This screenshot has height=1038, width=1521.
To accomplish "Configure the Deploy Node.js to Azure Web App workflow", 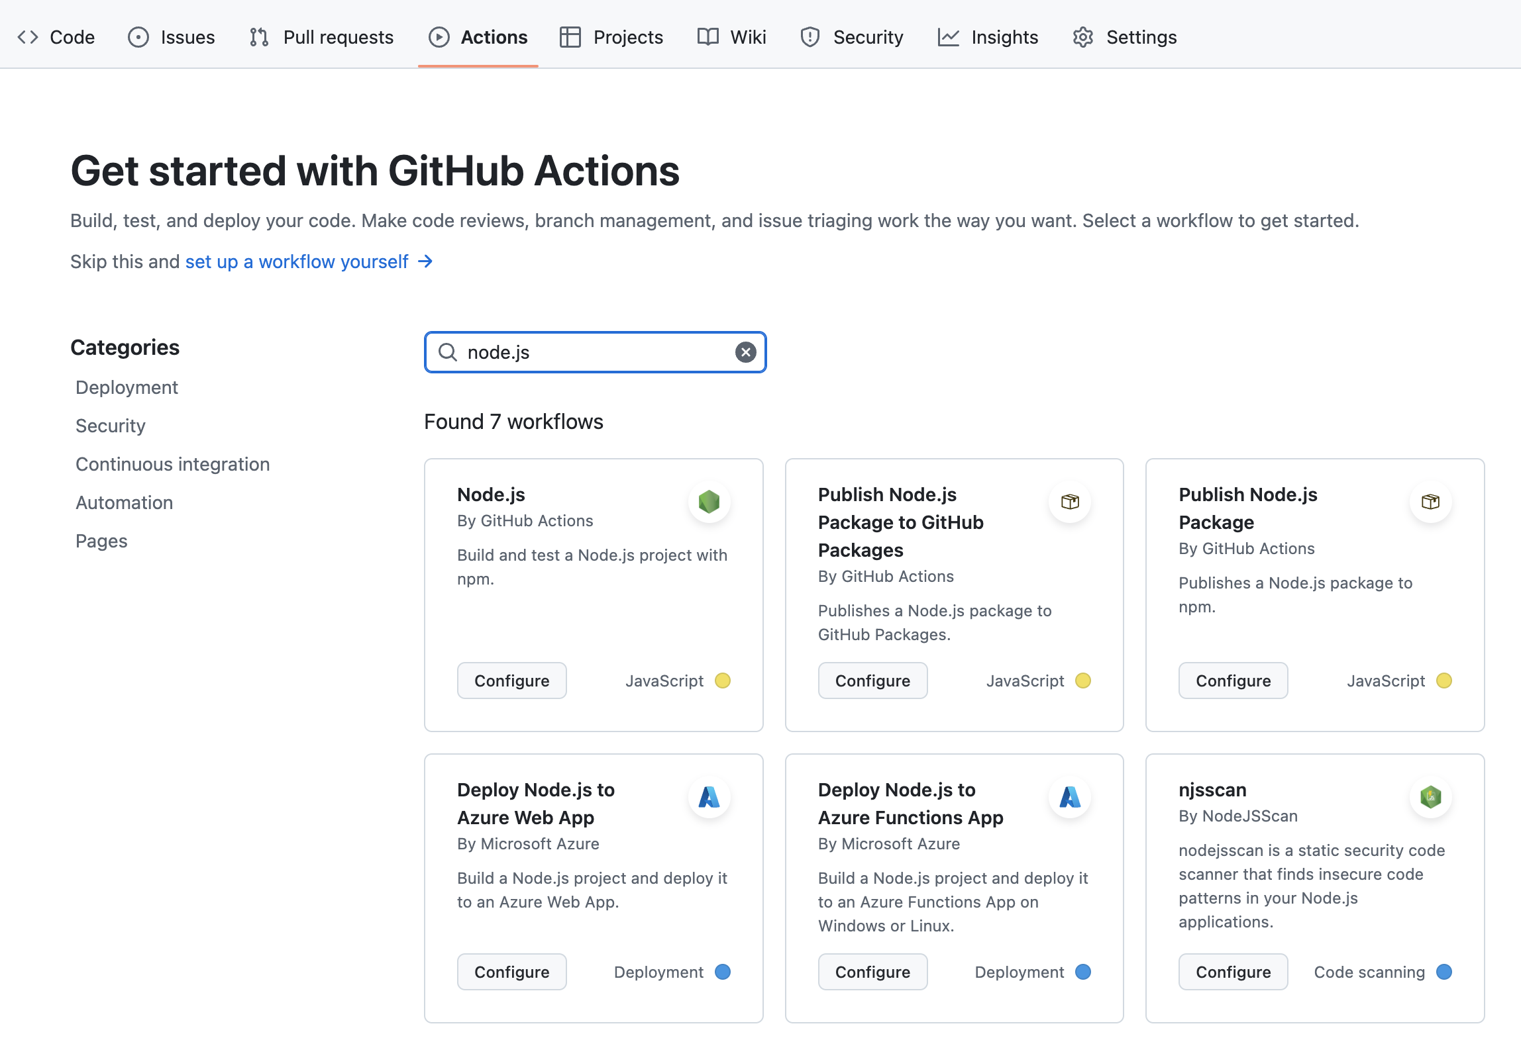I will point(511,972).
